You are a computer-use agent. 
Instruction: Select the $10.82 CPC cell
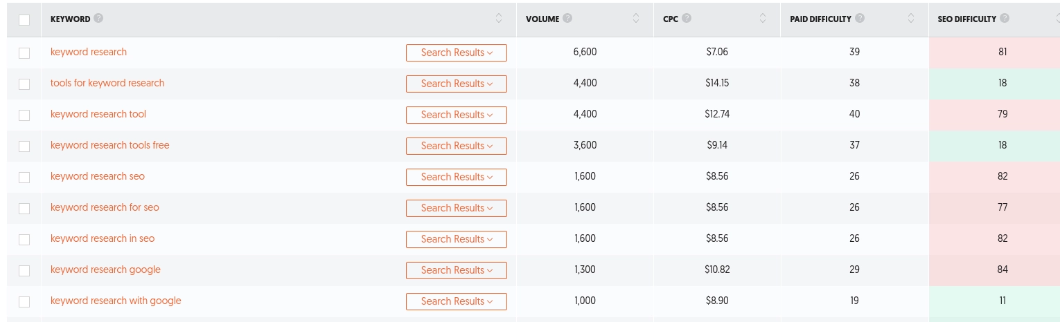pos(716,269)
